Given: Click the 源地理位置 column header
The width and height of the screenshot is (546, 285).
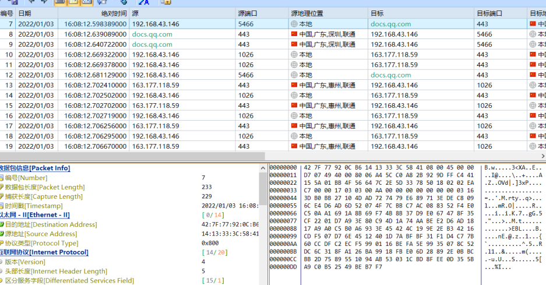Looking at the screenshot, I should 307,13.
